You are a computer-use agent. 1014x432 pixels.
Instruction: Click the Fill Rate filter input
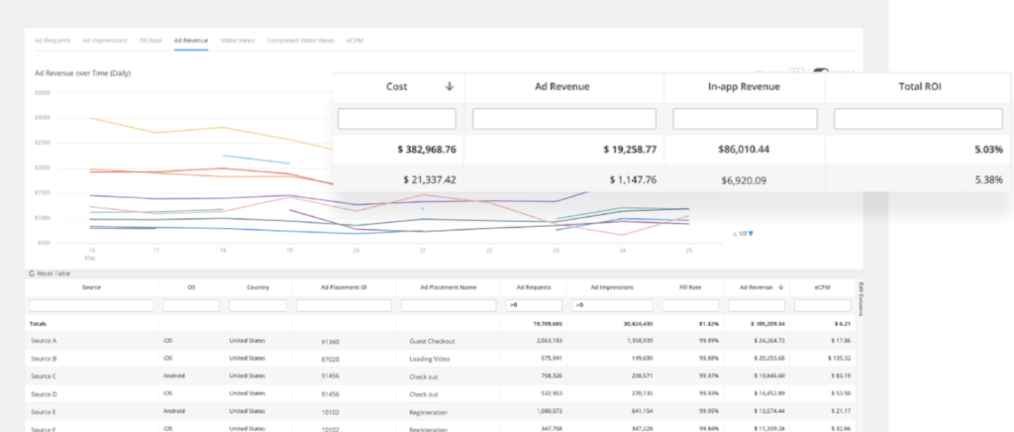[x=690, y=305]
